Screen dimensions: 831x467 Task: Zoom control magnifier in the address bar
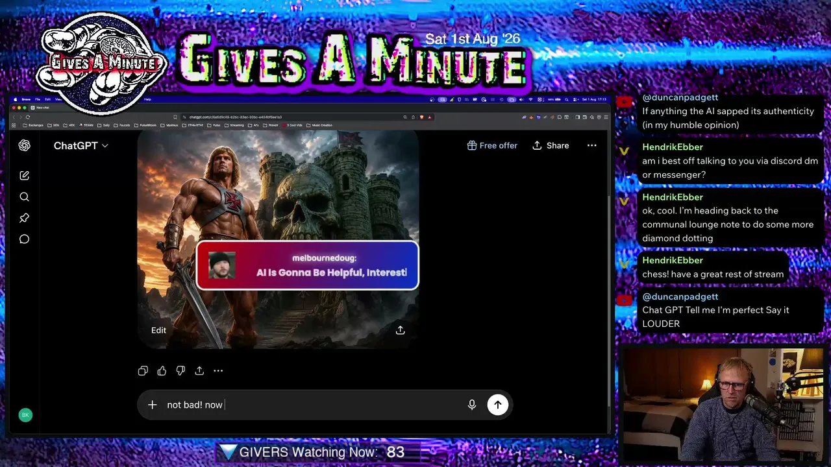click(405, 117)
